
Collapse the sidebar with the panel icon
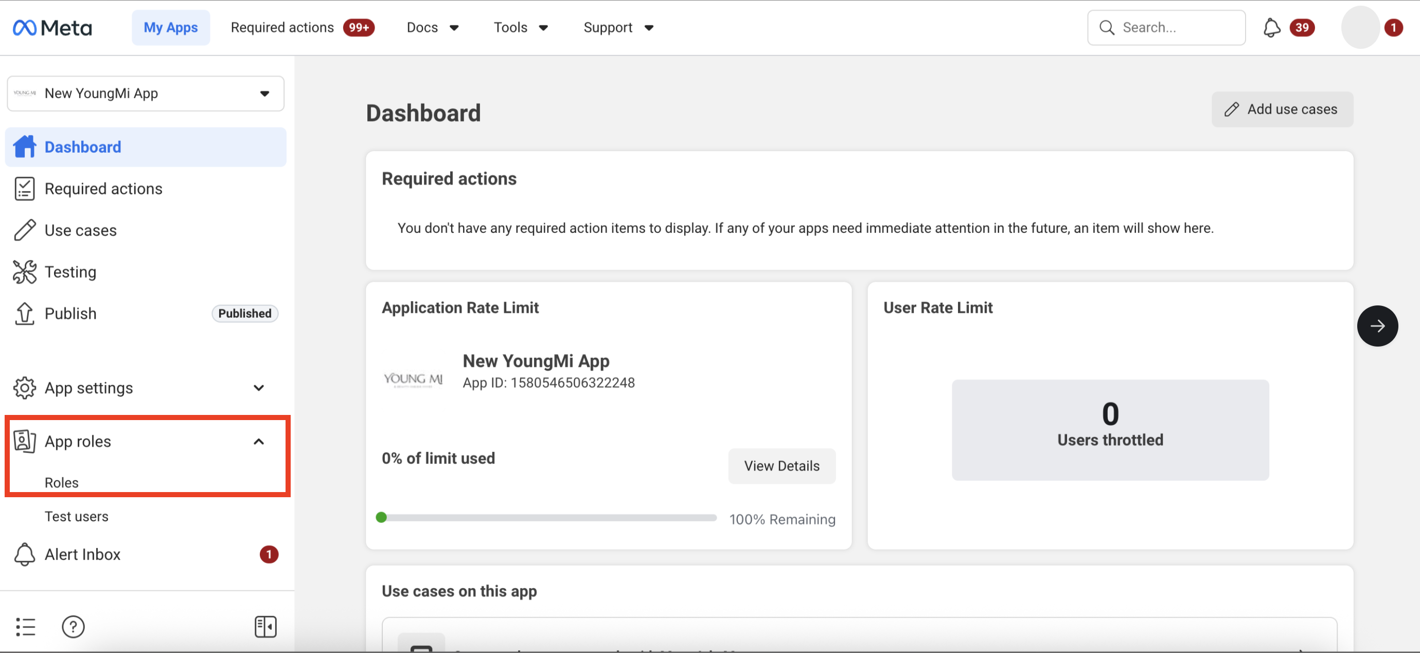[265, 627]
